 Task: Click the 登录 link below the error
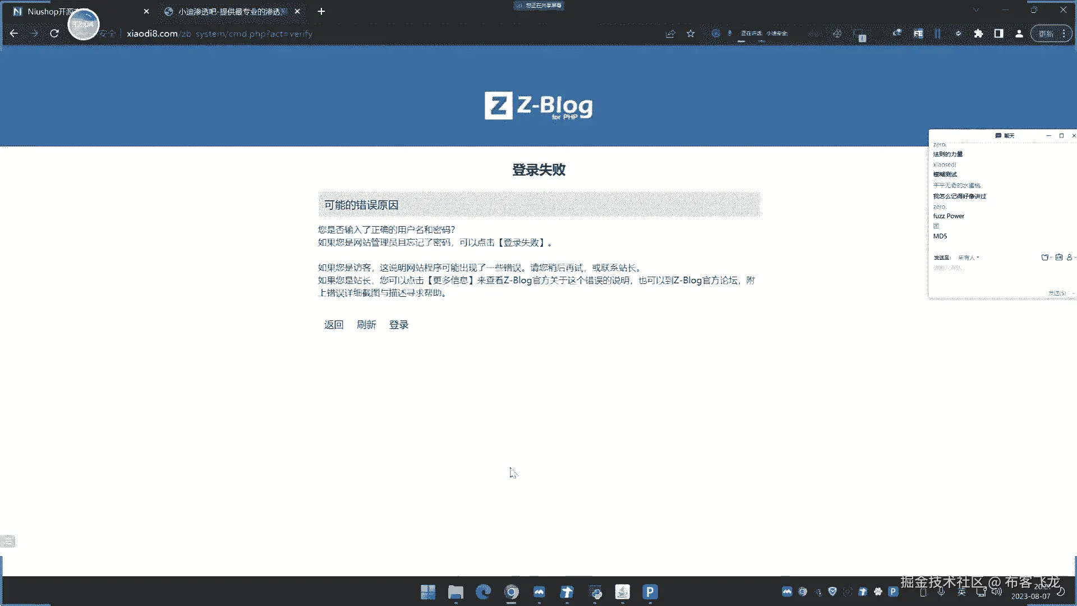tap(398, 325)
